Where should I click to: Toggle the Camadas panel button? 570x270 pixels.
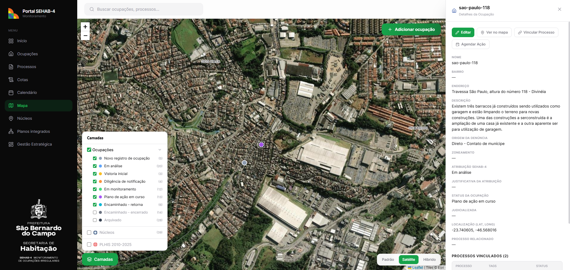coord(100,259)
